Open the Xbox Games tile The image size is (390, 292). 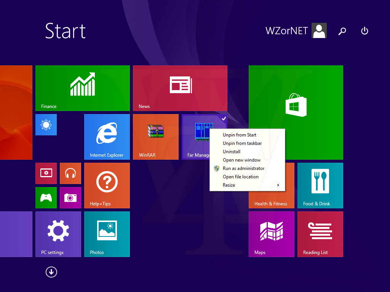[x=46, y=197]
